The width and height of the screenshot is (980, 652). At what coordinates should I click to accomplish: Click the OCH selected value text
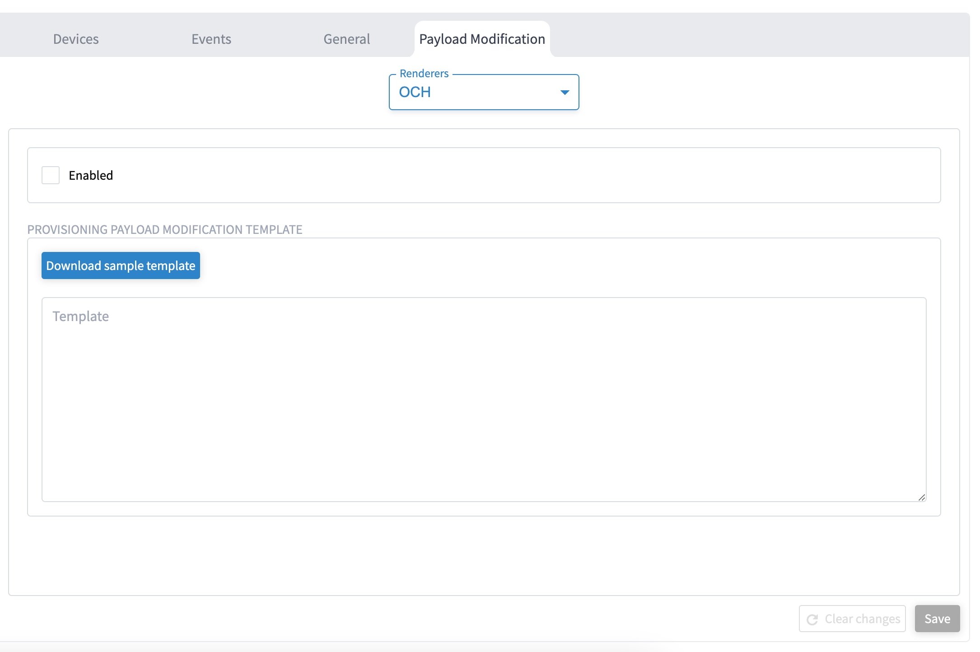(x=415, y=92)
